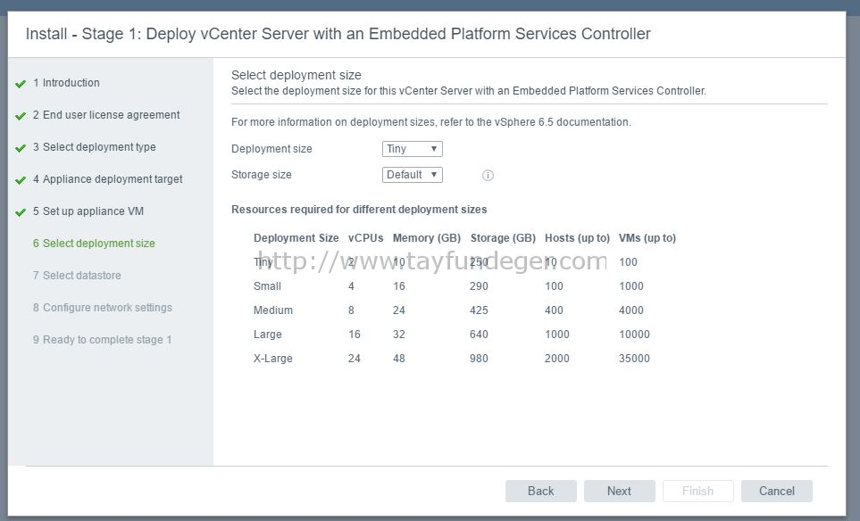Click the Hosts (up to) column header
860x521 pixels.
coord(577,238)
